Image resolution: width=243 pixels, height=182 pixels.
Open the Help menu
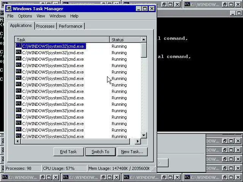pos(74,16)
